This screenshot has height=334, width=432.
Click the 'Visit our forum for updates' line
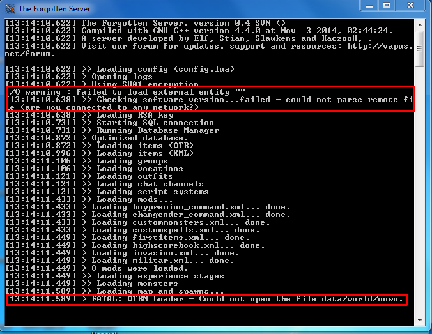pyautogui.click(x=210, y=50)
